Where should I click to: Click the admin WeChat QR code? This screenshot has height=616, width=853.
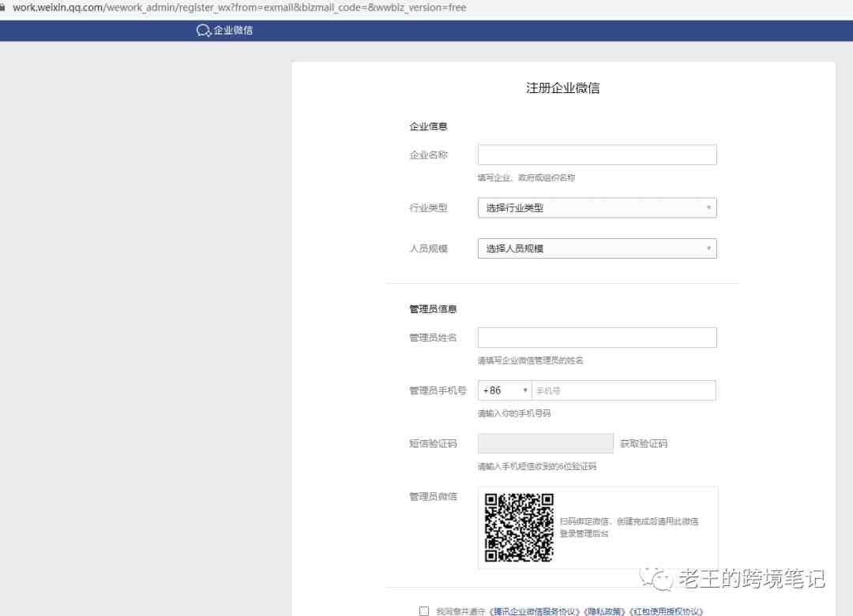click(x=519, y=528)
